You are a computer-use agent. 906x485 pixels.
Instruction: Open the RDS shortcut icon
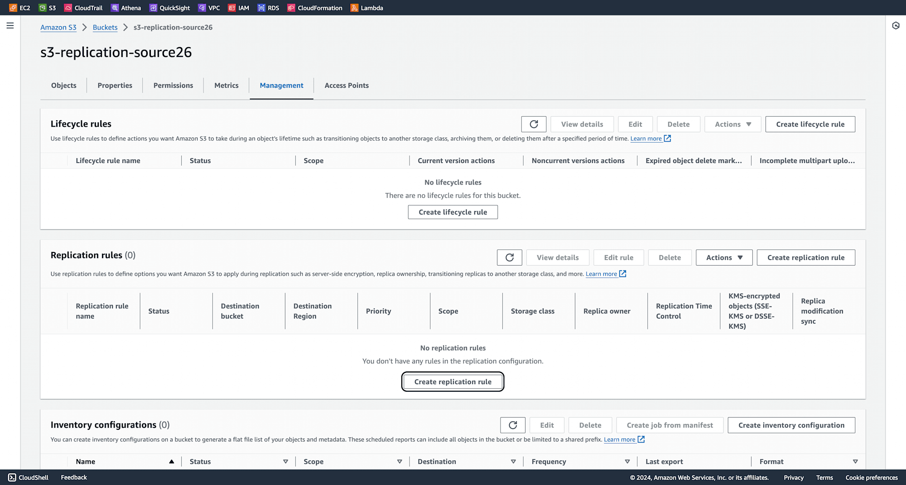[261, 8]
